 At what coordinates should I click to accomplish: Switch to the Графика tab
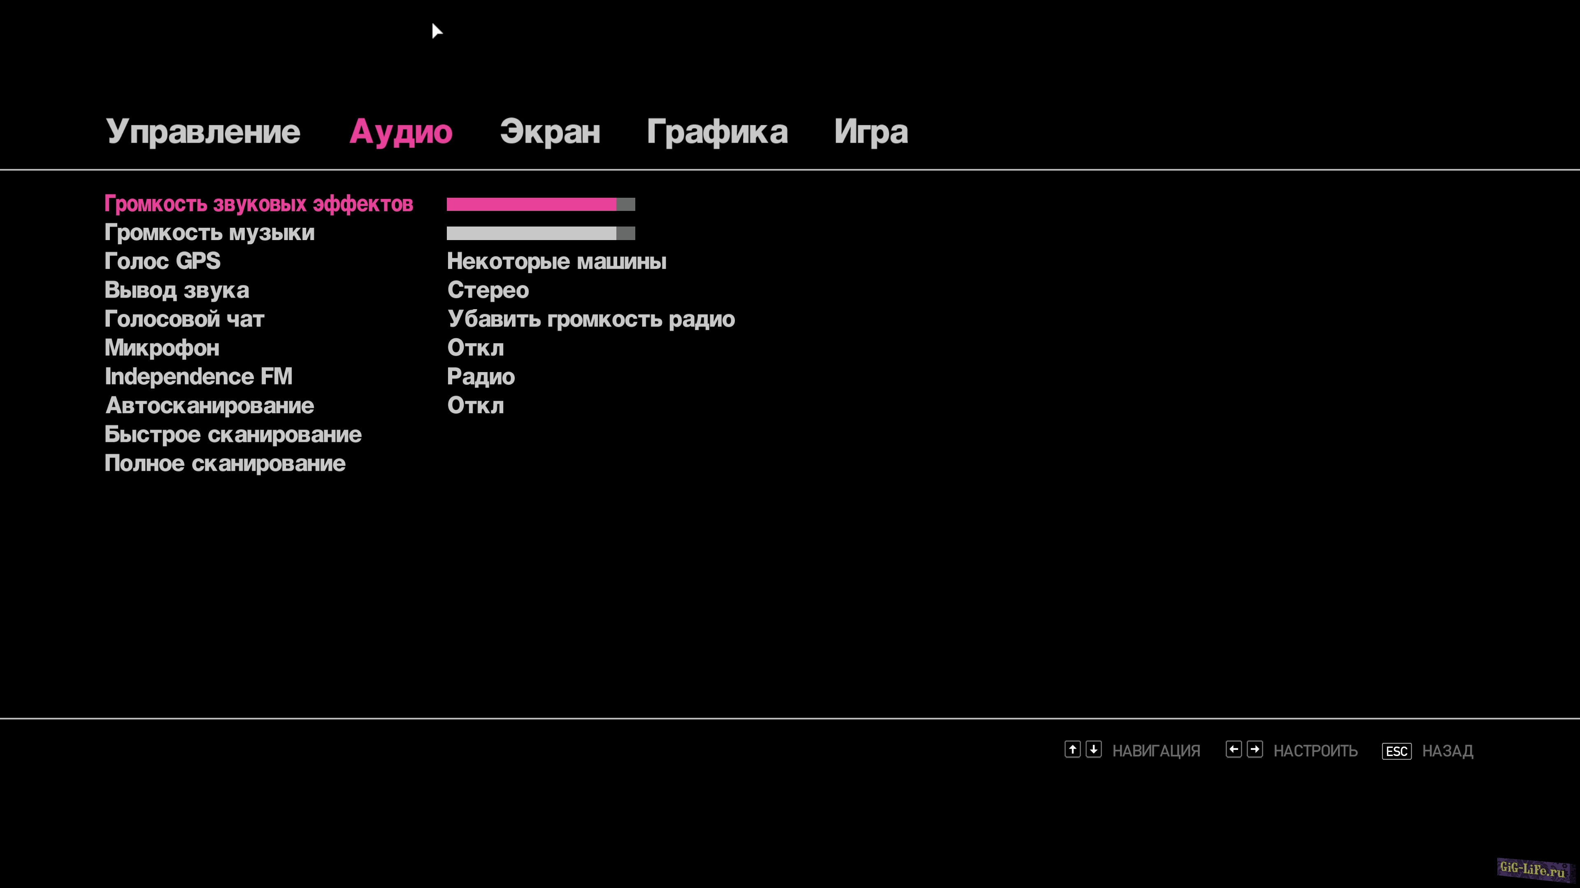(x=717, y=132)
